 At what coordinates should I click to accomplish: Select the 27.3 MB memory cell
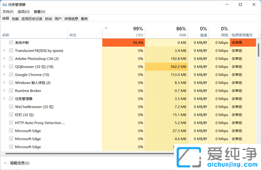pos(167,131)
